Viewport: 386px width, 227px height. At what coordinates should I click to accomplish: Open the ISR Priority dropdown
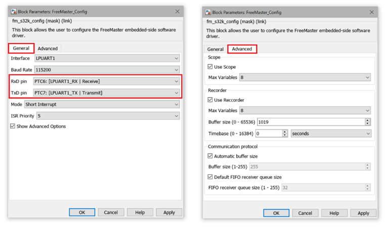point(108,116)
